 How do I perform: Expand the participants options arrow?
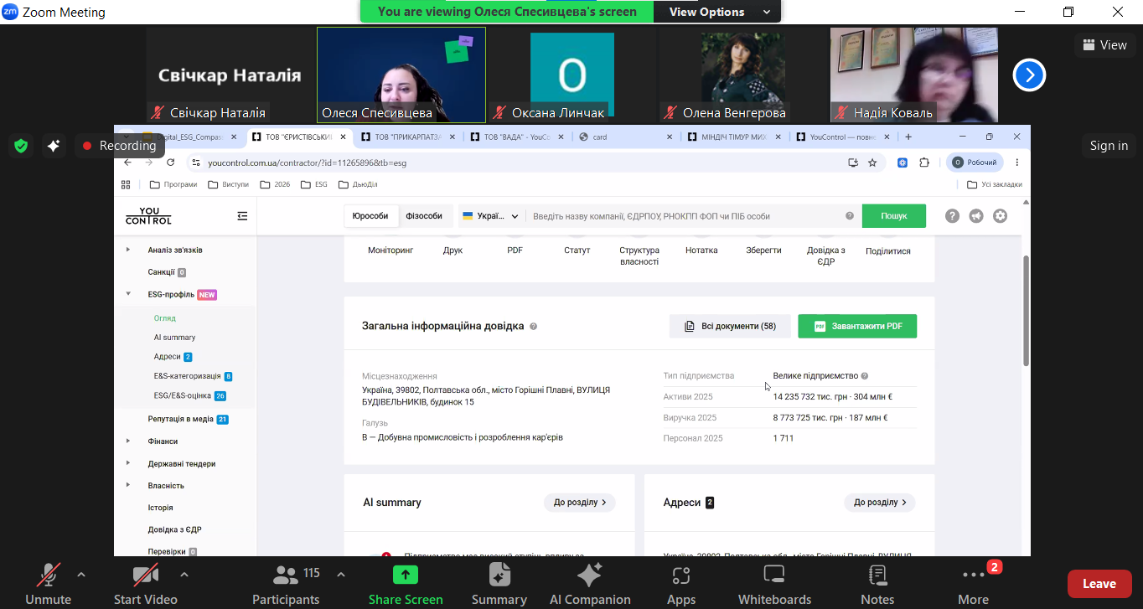[x=341, y=575]
